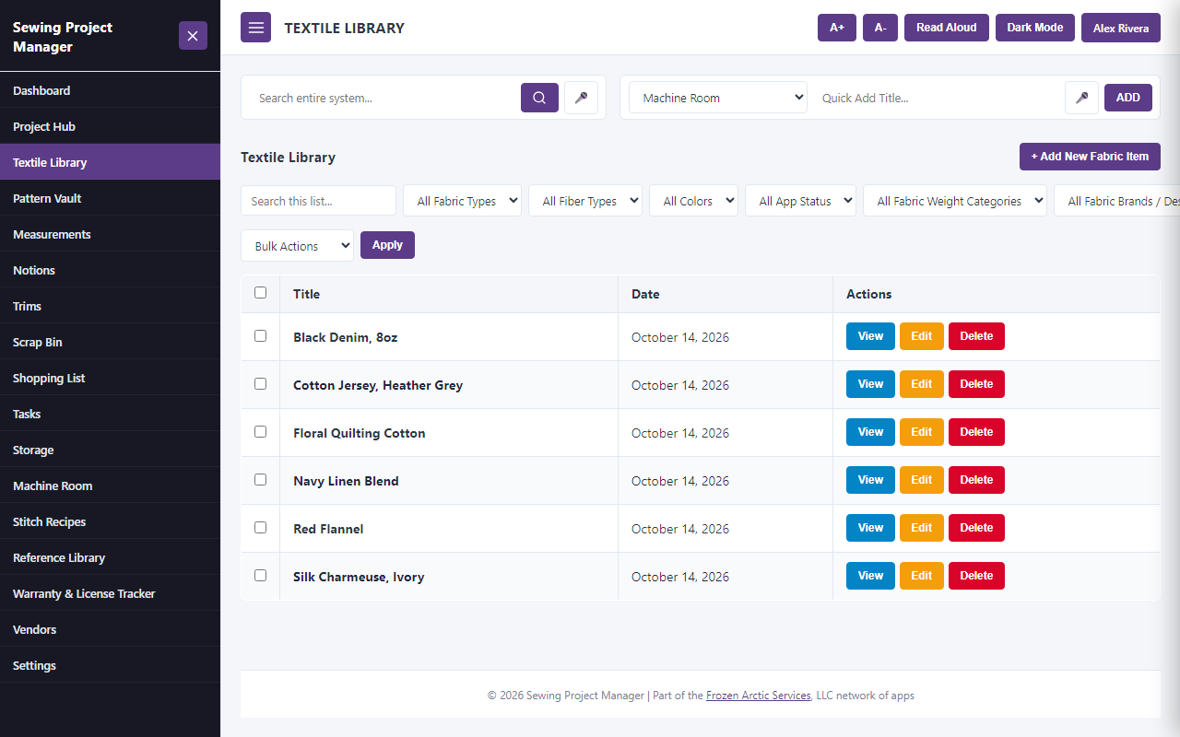Activate Read Aloud
This screenshot has height=737, width=1180.
tap(947, 28)
